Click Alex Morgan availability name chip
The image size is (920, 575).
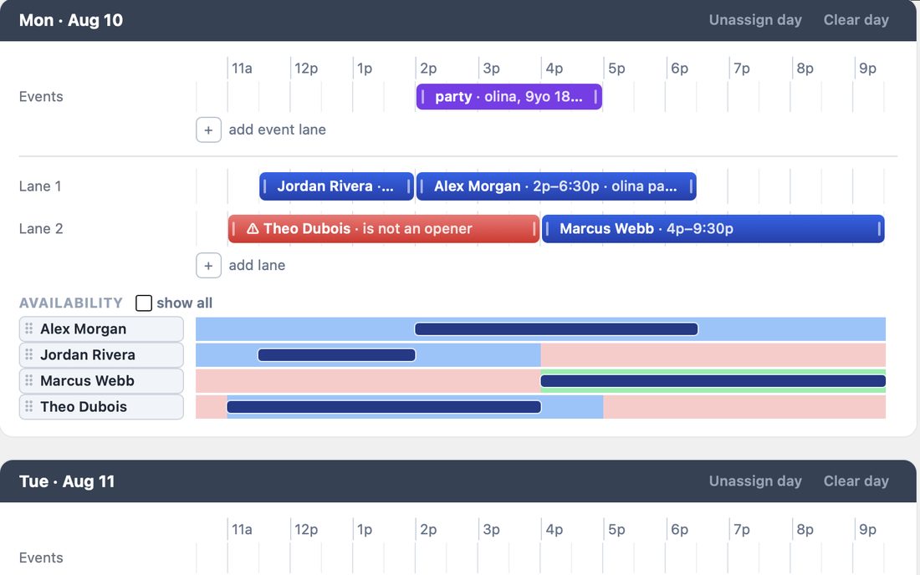tap(101, 328)
